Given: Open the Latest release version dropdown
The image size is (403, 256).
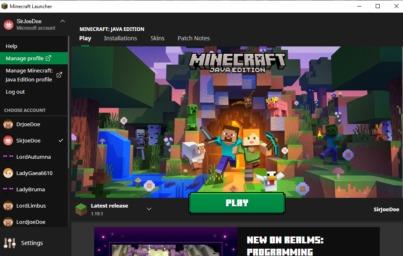Looking at the screenshot, I should click(149, 209).
